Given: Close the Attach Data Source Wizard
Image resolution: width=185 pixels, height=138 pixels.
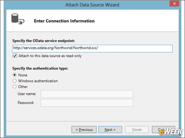Looking at the screenshot, I should pos(174,3).
